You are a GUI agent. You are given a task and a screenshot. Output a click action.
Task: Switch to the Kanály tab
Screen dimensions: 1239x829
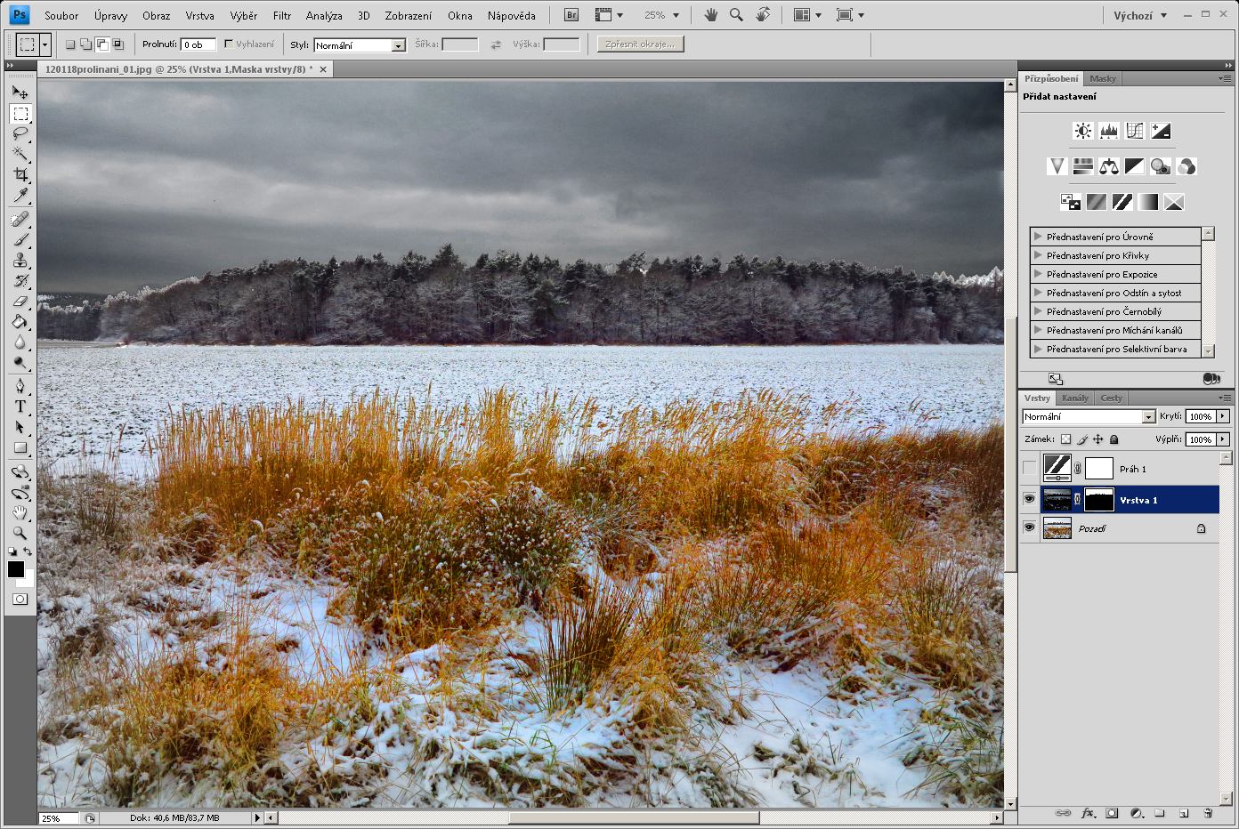(x=1074, y=398)
